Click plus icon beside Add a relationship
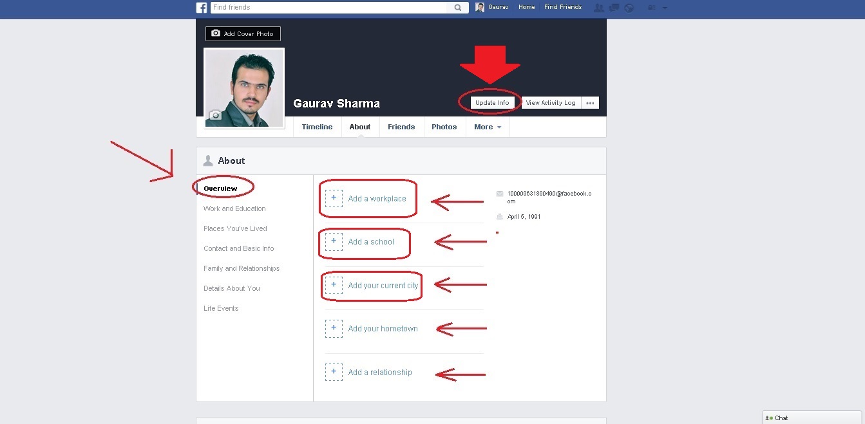This screenshot has width=865, height=424. 334,372
